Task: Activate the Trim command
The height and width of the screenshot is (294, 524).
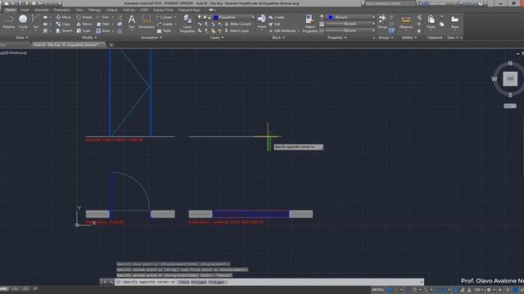Action: [x=103, y=17]
